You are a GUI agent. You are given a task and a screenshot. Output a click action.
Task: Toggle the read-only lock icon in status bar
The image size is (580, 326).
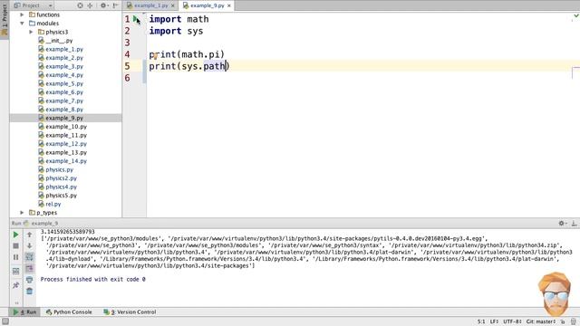[563, 321]
